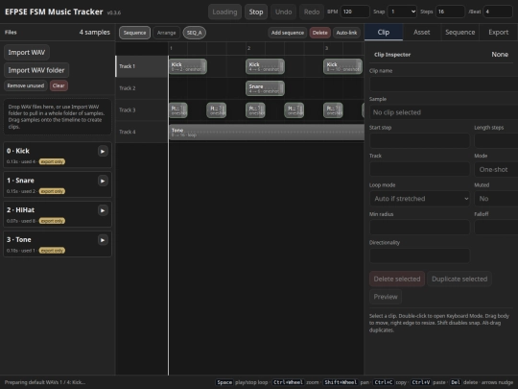Click the Auto-link button
Screen dimensions: 518x389
pos(346,33)
